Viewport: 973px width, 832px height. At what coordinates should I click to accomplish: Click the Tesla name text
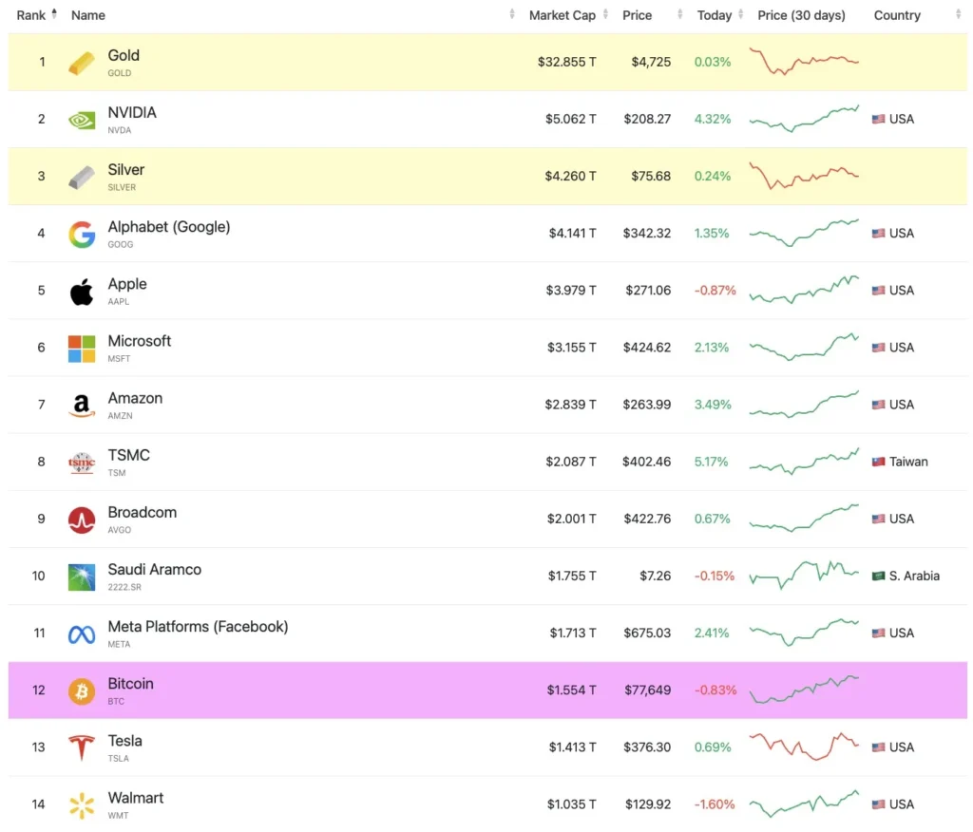(124, 741)
